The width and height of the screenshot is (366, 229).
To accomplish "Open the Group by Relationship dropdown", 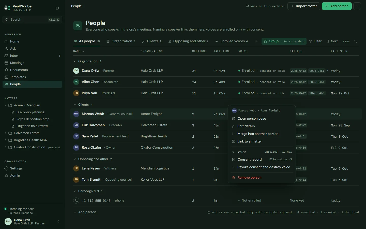I will point(284,41).
